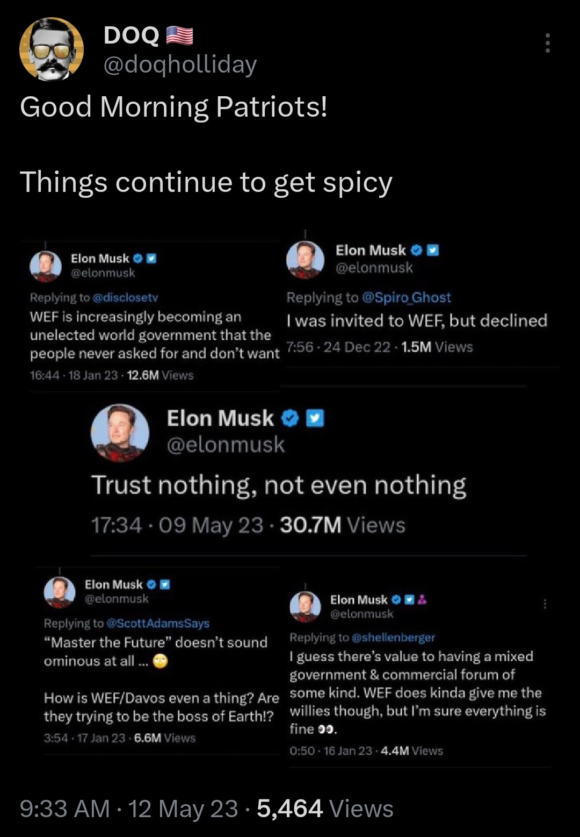Click the DOQ display name
The height and width of the screenshot is (837, 580).
131,35
